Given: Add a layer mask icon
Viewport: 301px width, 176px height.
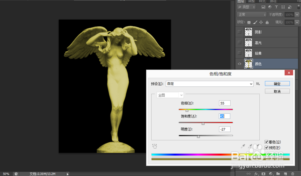Looking at the screenshot, I should [263, 174].
